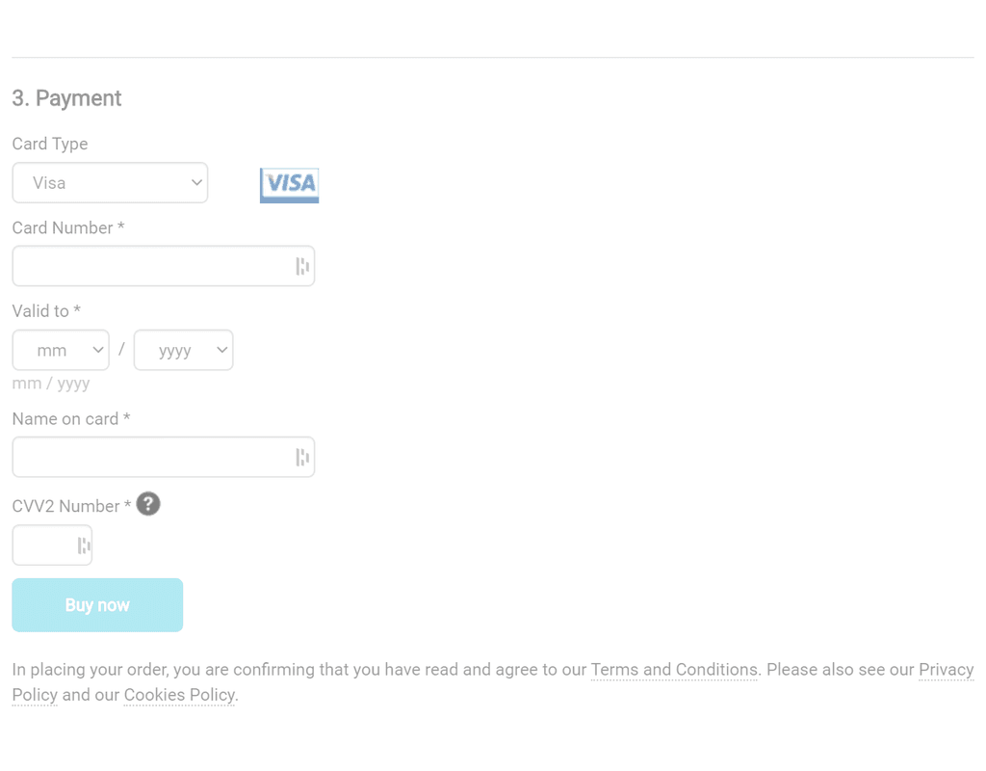Expand the expiry month (mm) dropdown
Image resolution: width=986 pixels, height=771 pixels.
click(61, 351)
